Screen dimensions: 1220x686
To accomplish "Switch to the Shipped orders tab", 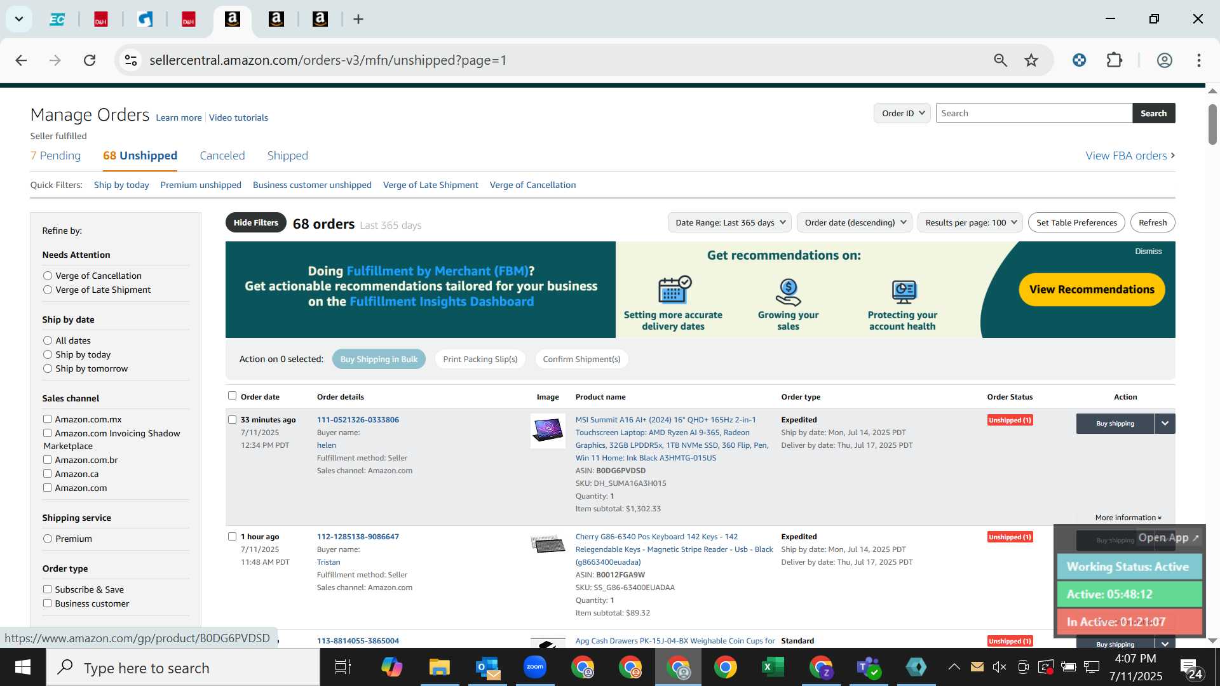I will pos(287,156).
